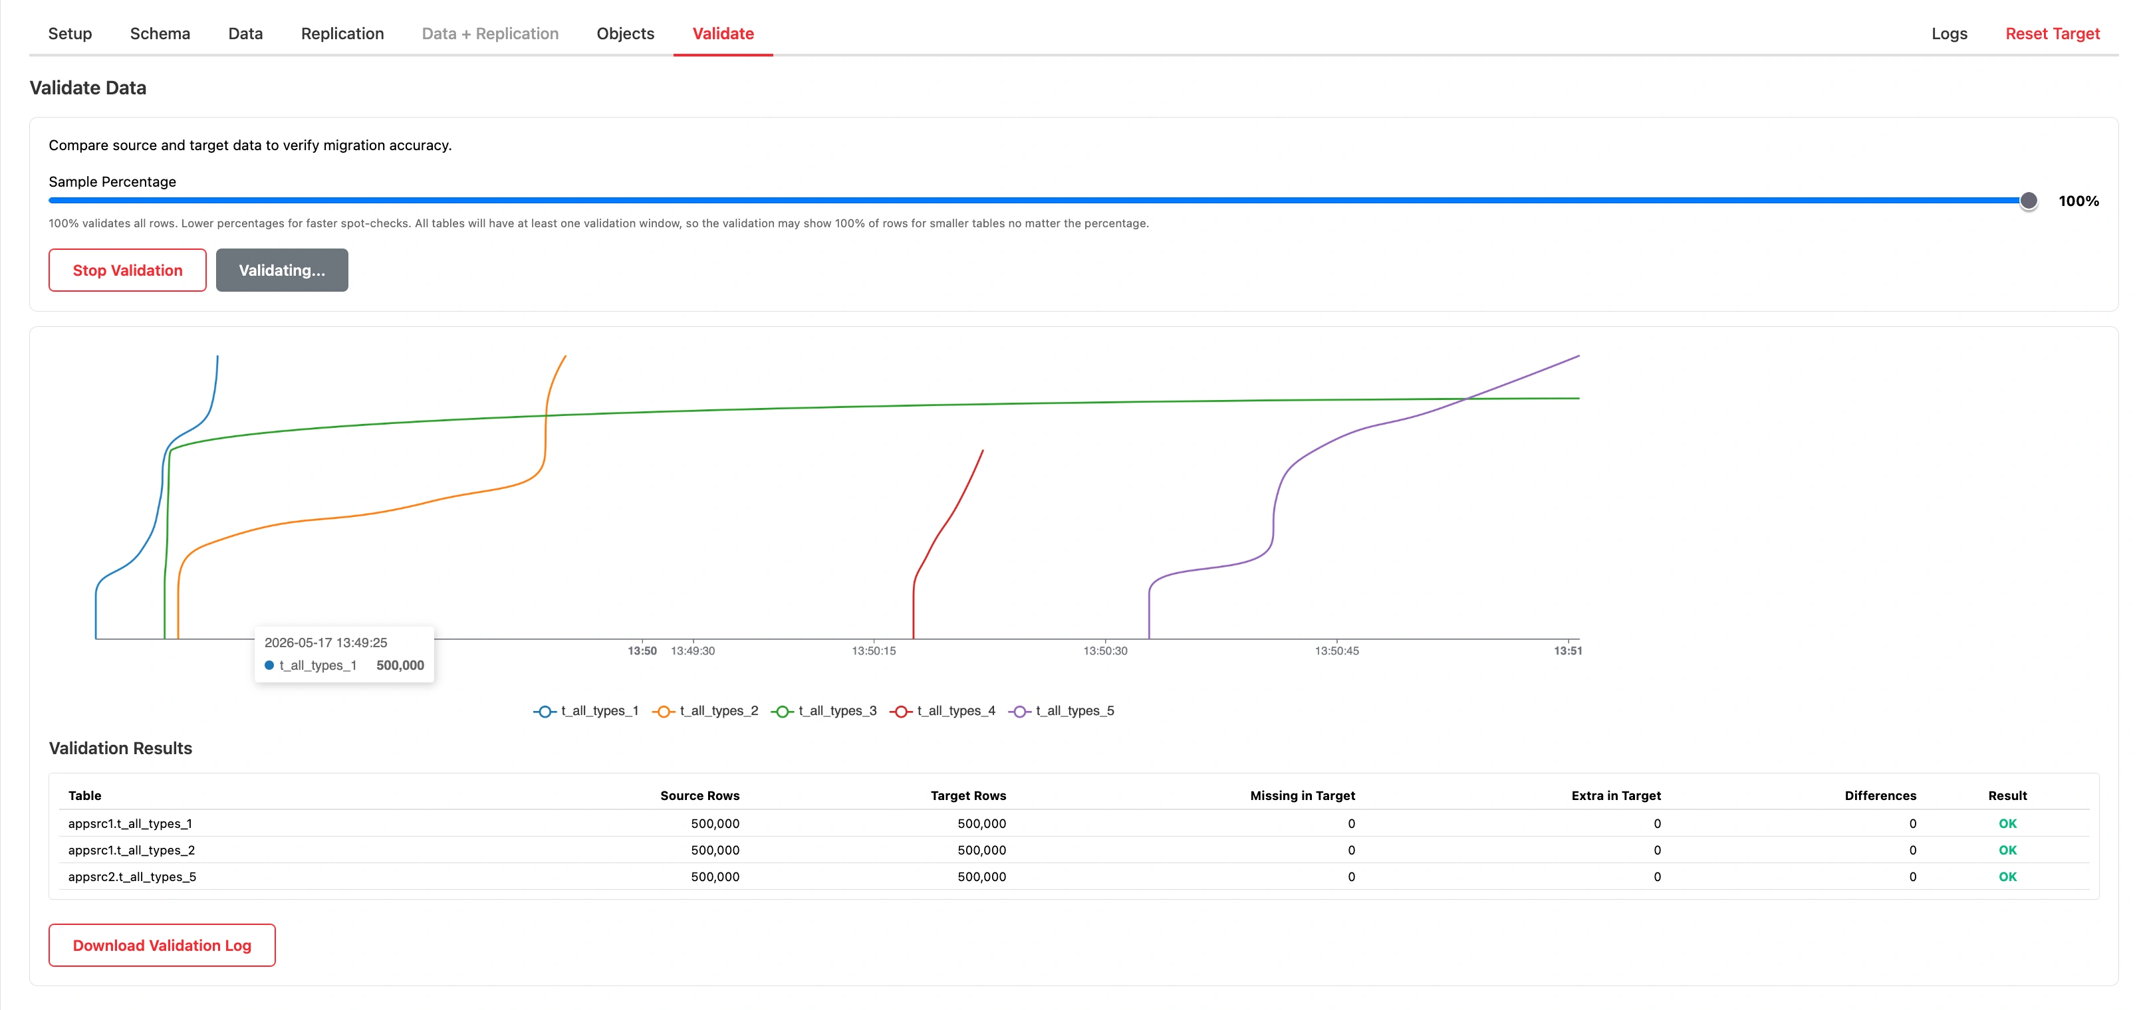Viewport: 2137px width, 1010px height.
Task: Select row appsrc2.t_all_types_5
Action: (1073, 876)
